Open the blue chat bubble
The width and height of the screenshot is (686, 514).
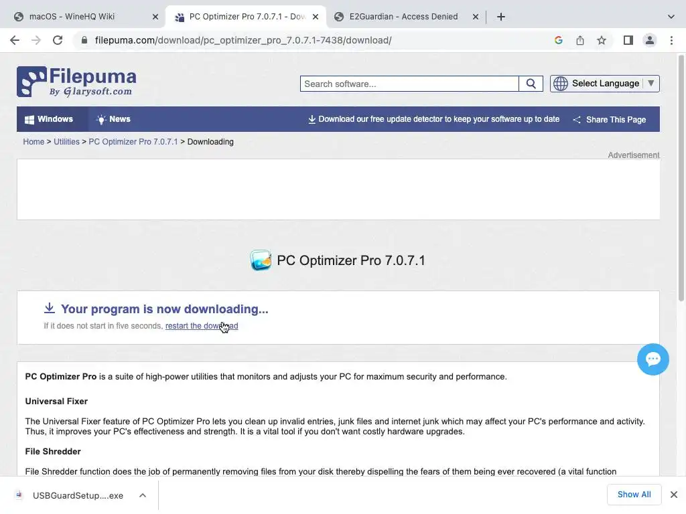[x=653, y=359]
